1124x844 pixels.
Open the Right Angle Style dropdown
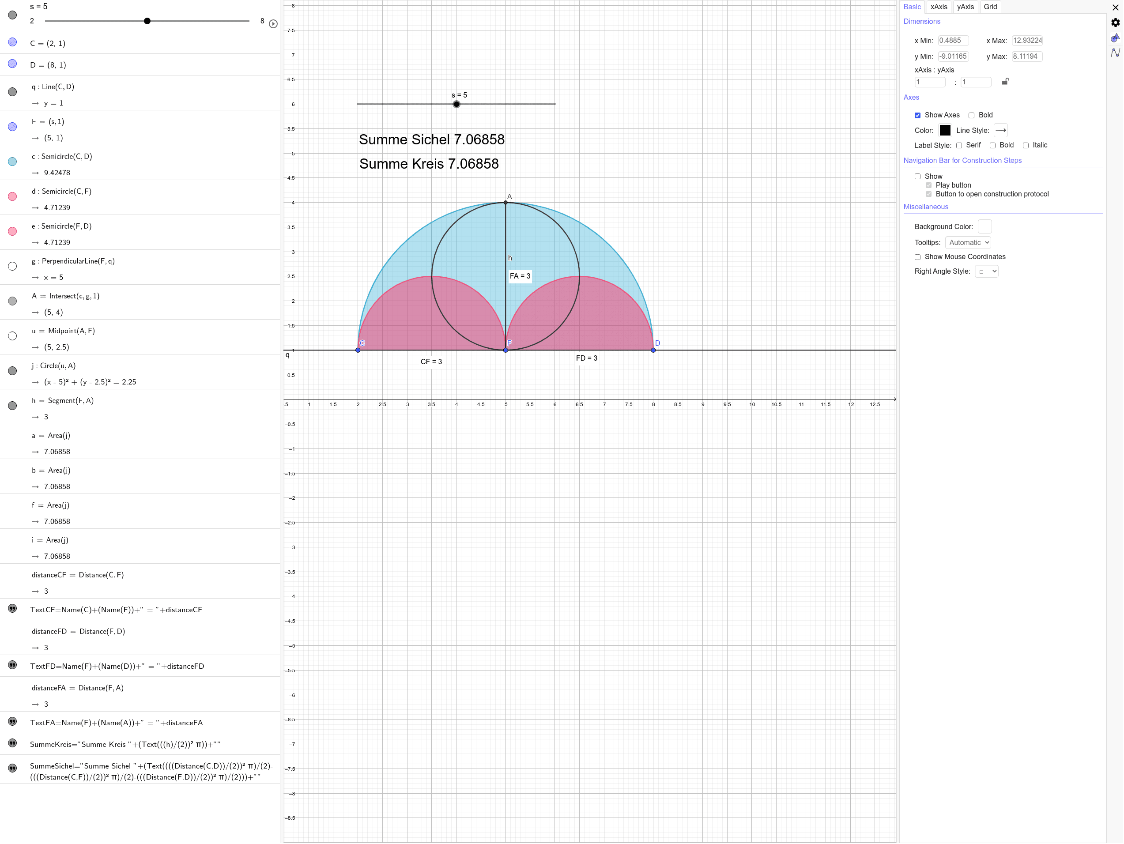click(x=986, y=271)
